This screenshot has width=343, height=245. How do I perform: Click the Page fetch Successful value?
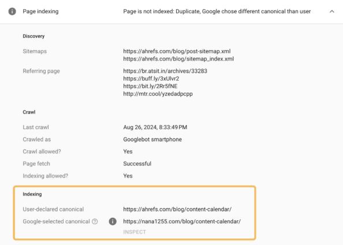pos(137,164)
